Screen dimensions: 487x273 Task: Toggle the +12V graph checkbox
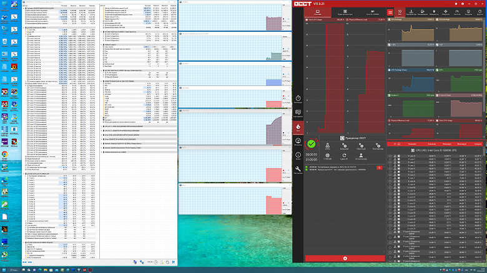tap(389, 45)
